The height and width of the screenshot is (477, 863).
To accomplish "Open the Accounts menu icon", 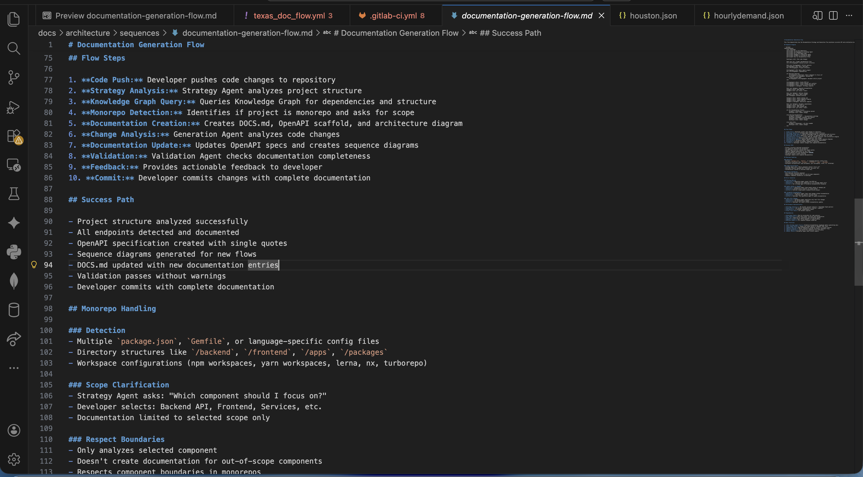I will (x=14, y=430).
